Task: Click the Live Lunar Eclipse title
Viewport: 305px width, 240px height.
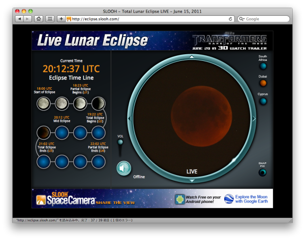Action: tap(93, 40)
